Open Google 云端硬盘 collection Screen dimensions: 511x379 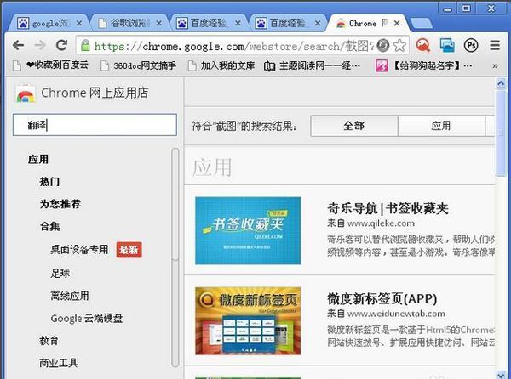[x=87, y=319]
